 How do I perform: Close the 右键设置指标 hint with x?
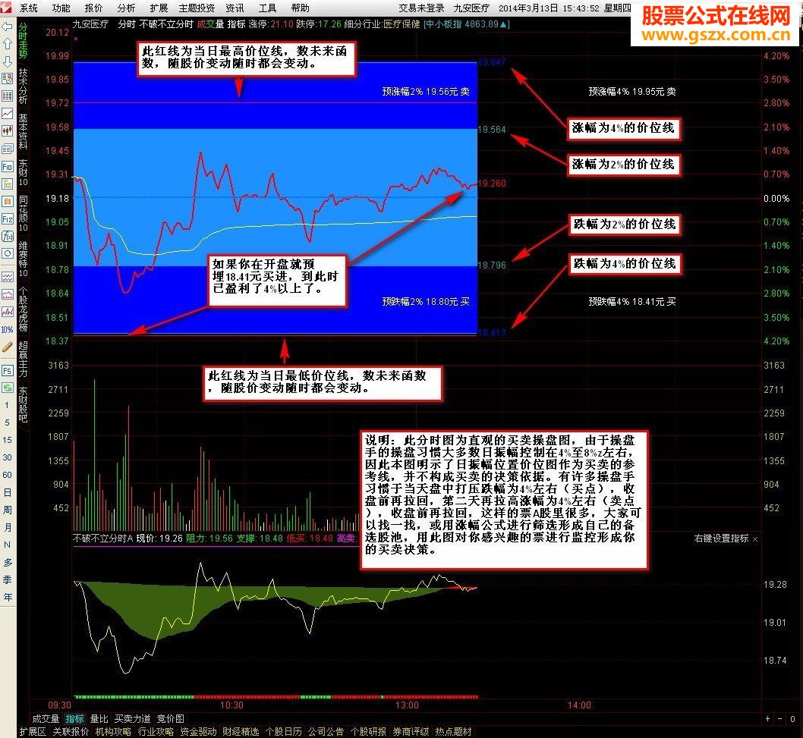(x=755, y=539)
